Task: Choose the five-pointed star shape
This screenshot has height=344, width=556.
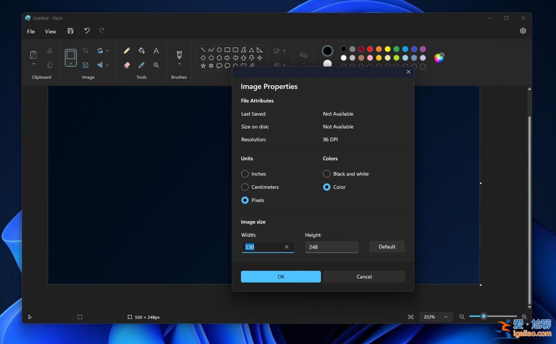Action: pyautogui.click(x=203, y=66)
